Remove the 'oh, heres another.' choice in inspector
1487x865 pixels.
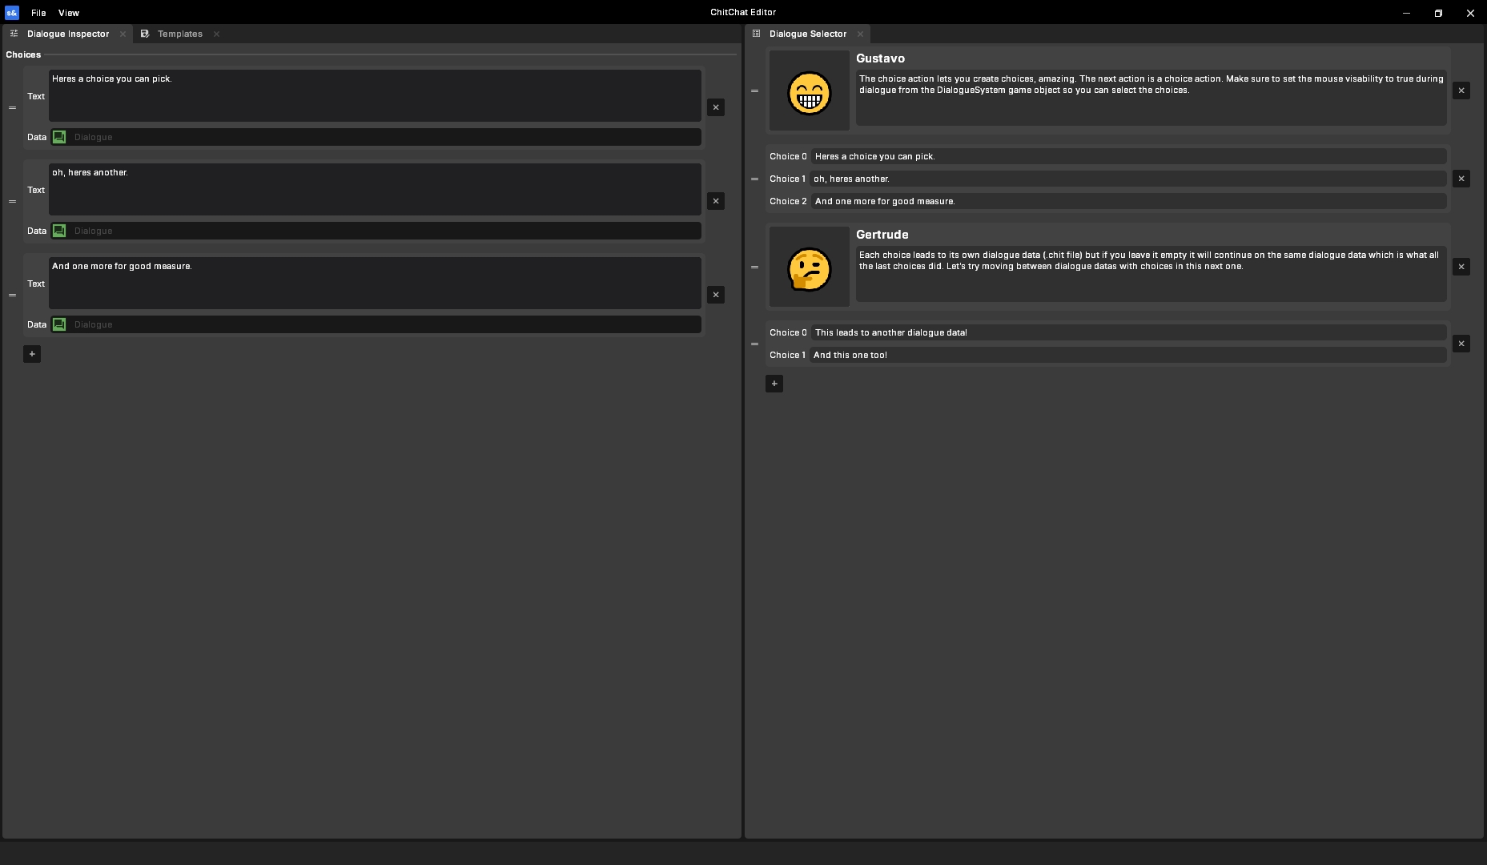[716, 201]
